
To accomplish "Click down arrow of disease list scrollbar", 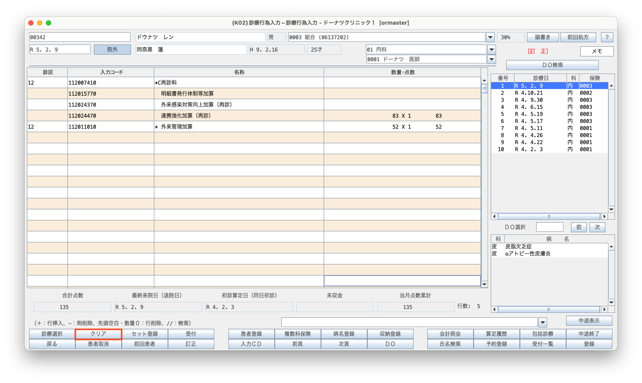I will [611, 302].
